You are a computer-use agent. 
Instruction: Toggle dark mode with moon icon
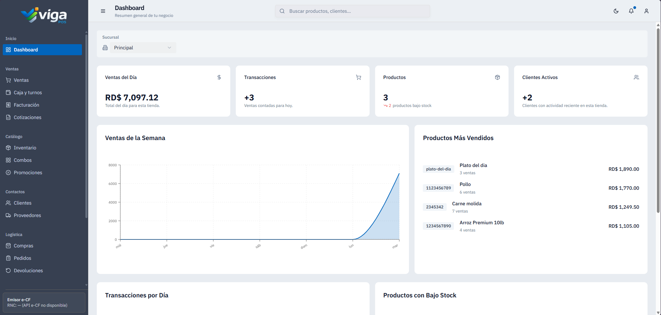pos(616,11)
